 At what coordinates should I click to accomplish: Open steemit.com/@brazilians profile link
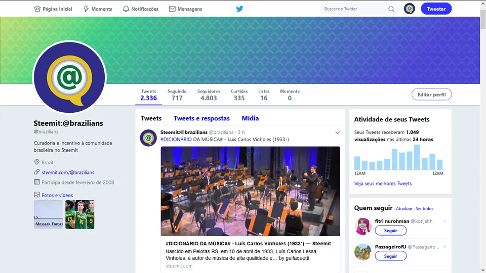tap(68, 172)
